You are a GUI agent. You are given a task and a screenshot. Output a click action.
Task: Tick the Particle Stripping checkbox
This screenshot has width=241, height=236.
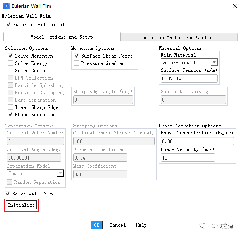[10, 93]
